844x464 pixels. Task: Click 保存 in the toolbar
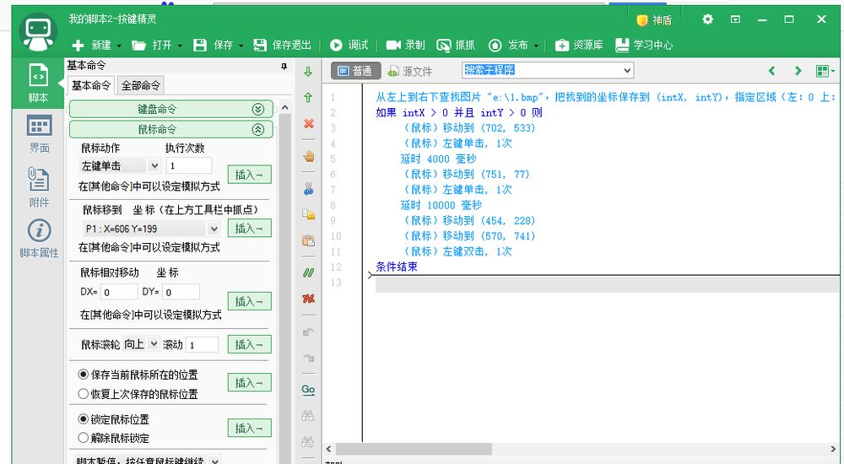point(214,46)
